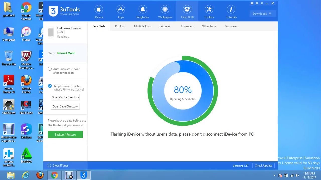Viewport: 321px width, 180px height.
Task: Open Internet Explorer from the taskbar
Action: pyautogui.click(x=25, y=175)
